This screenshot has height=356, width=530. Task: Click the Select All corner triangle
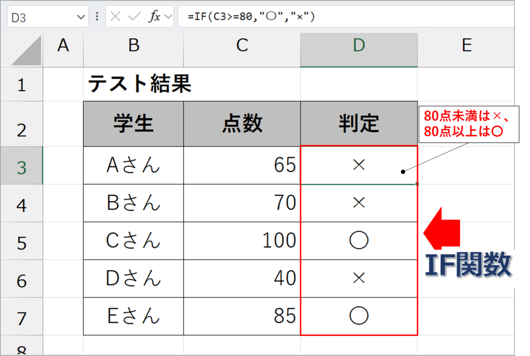(x=27, y=51)
